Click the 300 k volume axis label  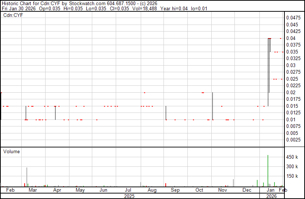pos(292,166)
